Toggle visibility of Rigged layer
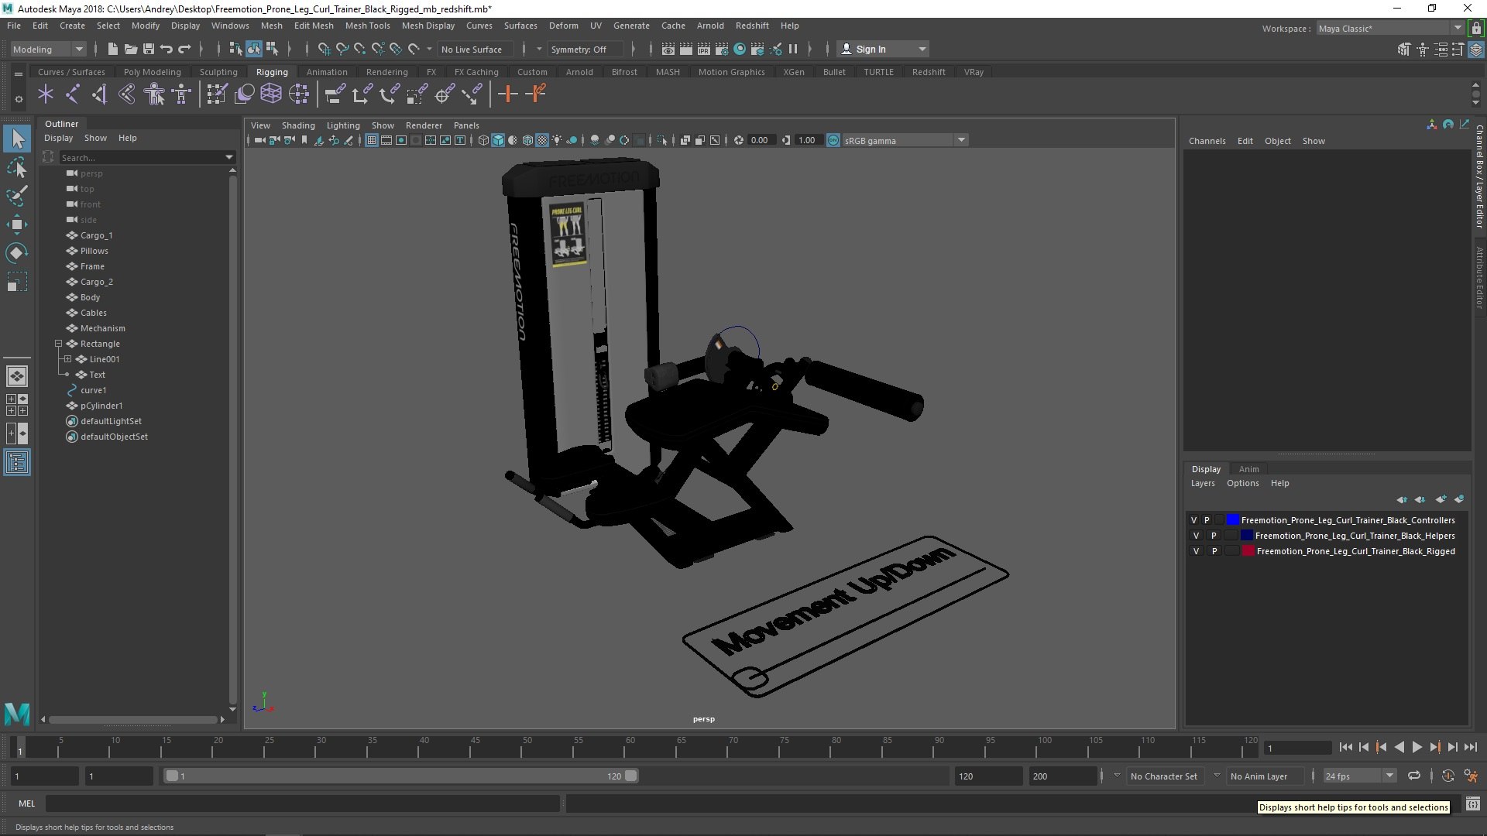The image size is (1487, 836). (1196, 551)
